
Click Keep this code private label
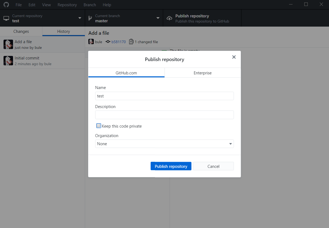pyautogui.click(x=122, y=126)
